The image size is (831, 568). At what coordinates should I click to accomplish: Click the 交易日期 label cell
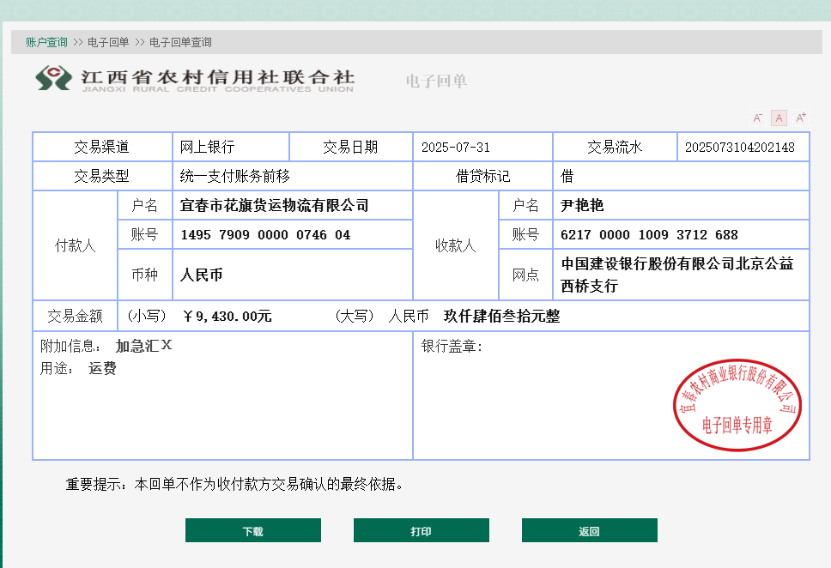coord(350,147)
